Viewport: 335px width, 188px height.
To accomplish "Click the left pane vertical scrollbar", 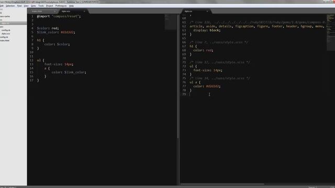I will tap(178, 77).
